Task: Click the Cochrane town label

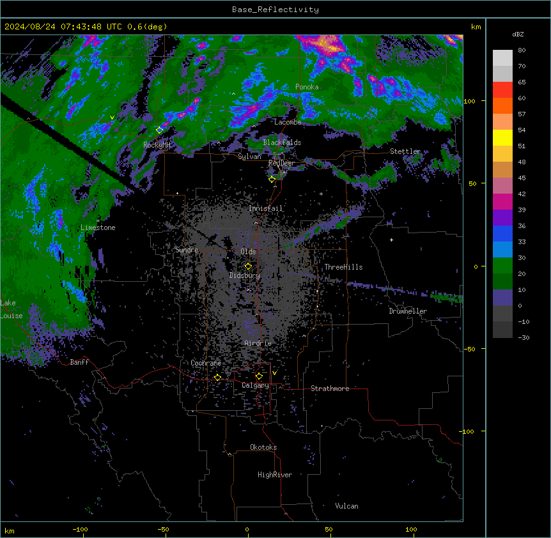Action: [206, 363]
